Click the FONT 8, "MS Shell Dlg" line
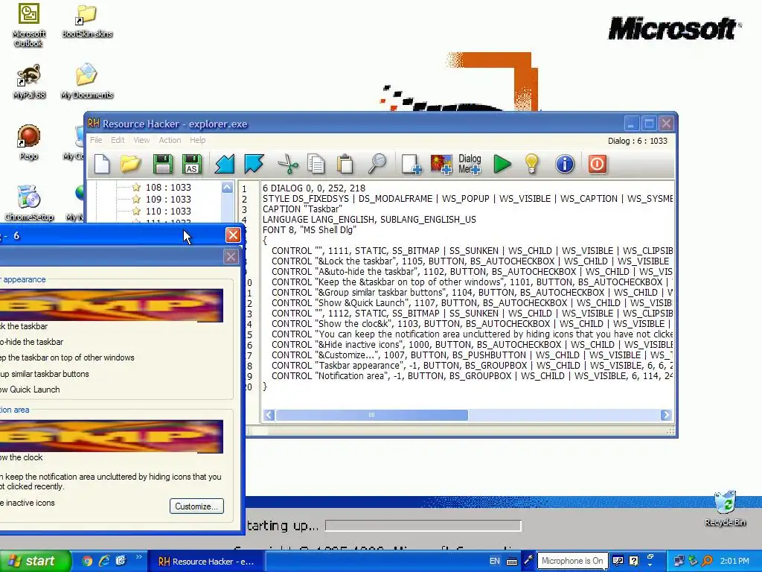762x572 pixels. [x=309, y=229]
